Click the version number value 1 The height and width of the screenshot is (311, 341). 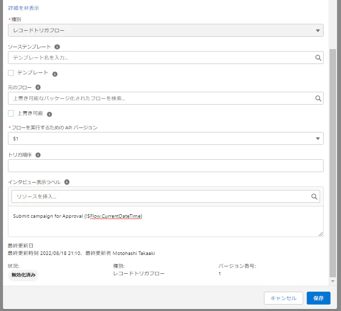point(220,274)
